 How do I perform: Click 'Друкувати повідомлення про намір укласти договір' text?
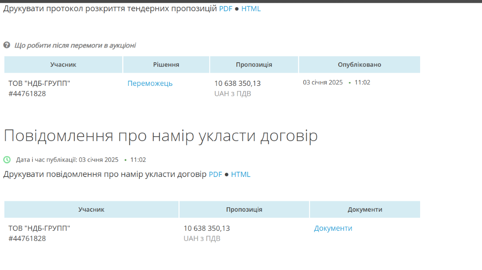point(105,175)
